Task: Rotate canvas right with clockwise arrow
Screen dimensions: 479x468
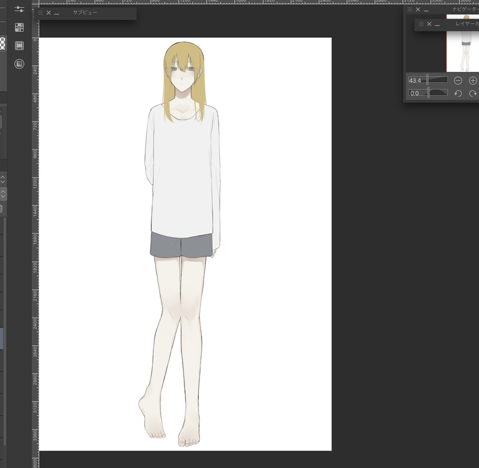Action: (473, 93)
